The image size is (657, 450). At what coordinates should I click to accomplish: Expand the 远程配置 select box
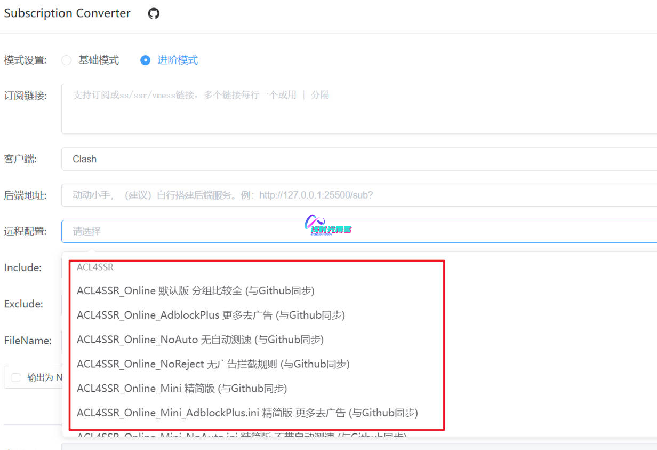(x=357, y=232)
